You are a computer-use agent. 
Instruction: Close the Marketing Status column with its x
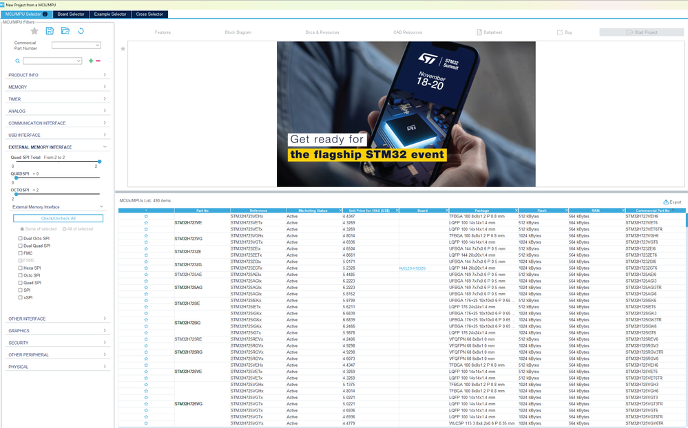340,211
